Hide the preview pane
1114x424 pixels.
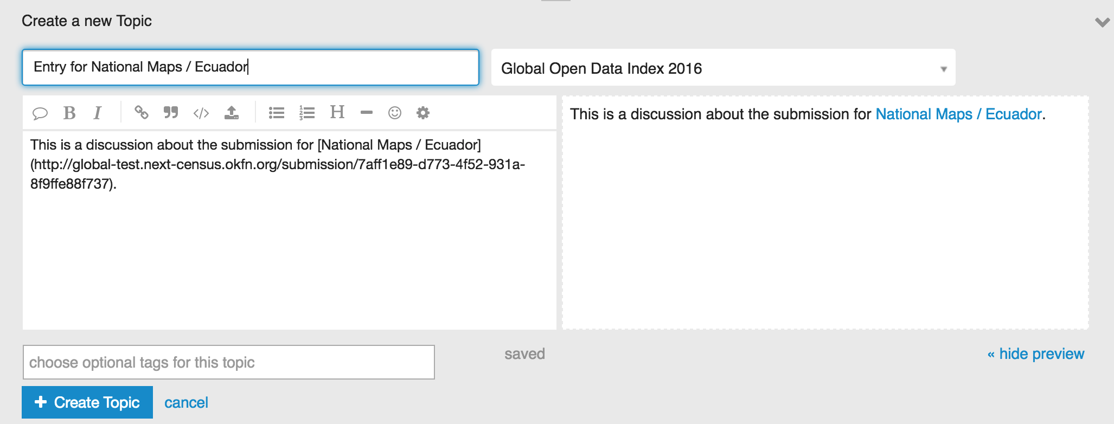click(x=1035, y=354)
